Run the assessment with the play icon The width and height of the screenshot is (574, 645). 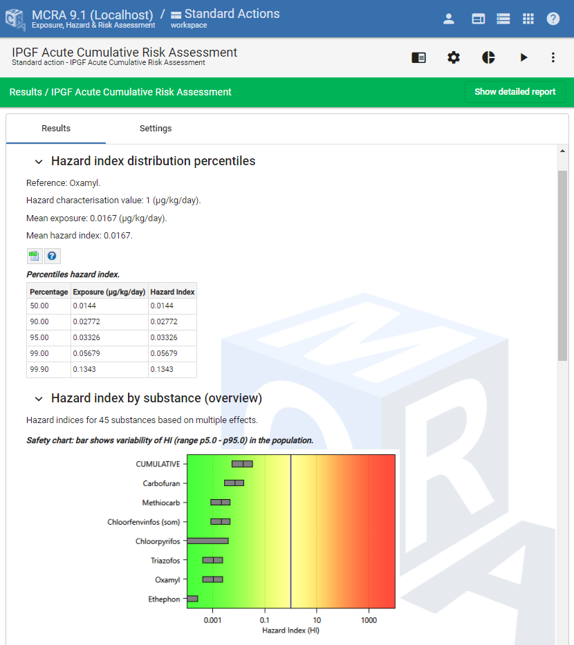[x=524, y=57]
